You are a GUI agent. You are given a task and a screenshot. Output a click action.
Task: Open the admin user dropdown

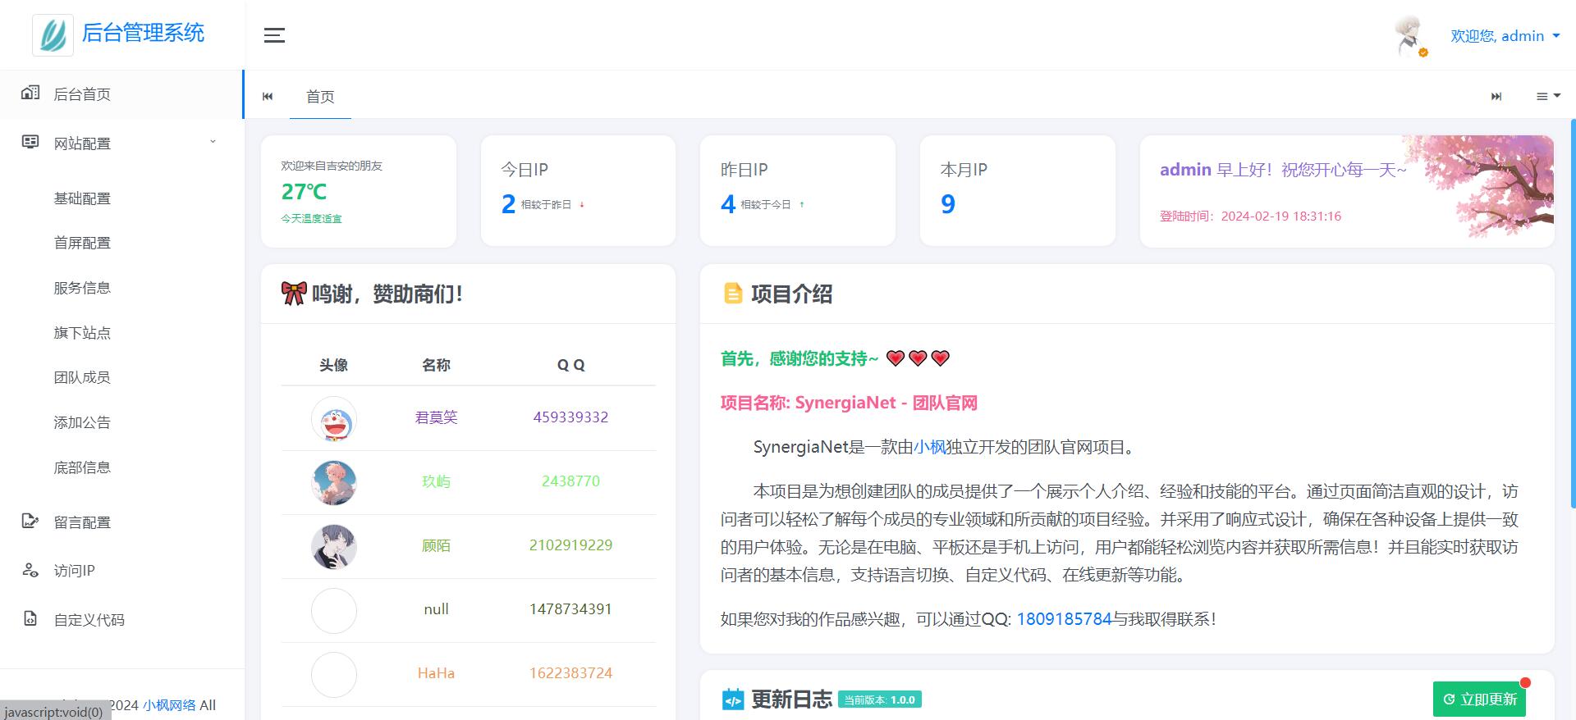[x=1504, y=36]
